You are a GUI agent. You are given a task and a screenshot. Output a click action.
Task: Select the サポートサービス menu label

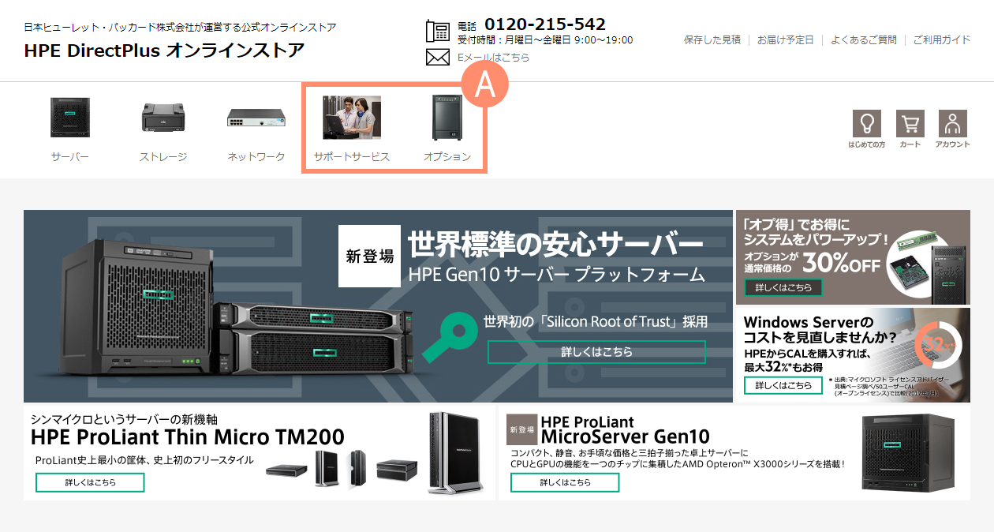pyautogui.click(x=352, y=157)
